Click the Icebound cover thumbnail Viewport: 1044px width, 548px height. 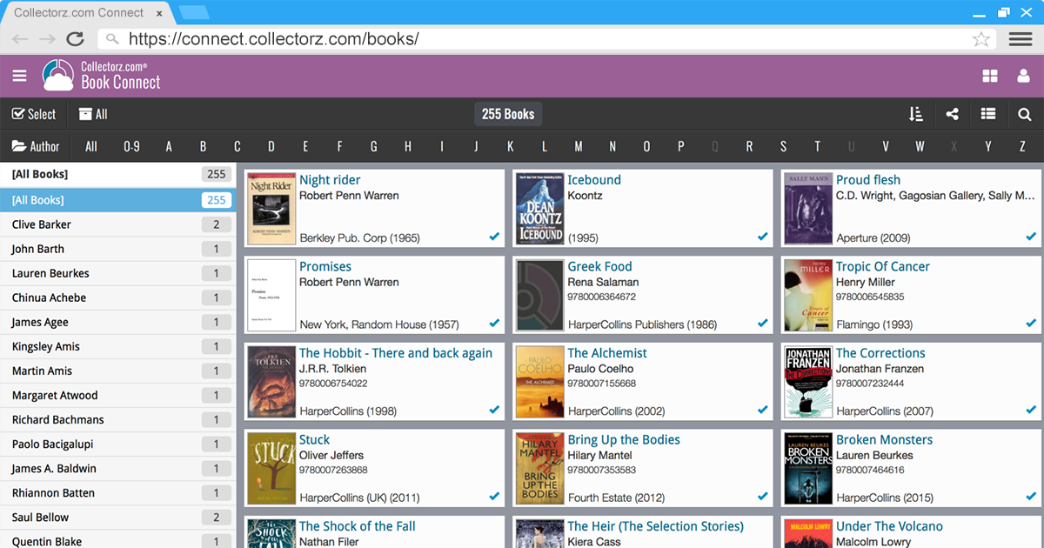coord(540,208)
